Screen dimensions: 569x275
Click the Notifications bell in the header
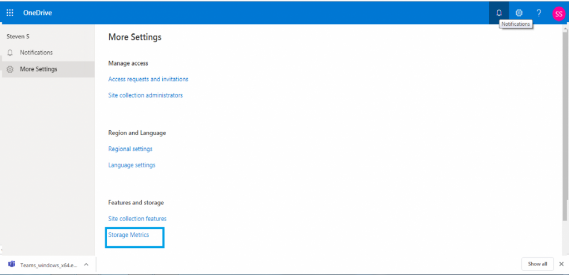click(x=499, y=13)
